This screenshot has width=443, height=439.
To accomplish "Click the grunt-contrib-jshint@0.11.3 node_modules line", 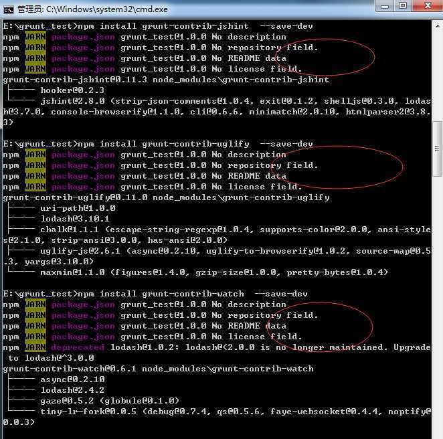I will click(x=166, y=80).
